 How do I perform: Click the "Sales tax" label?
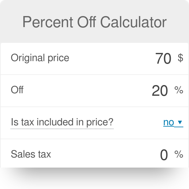[x=31, y=154]
